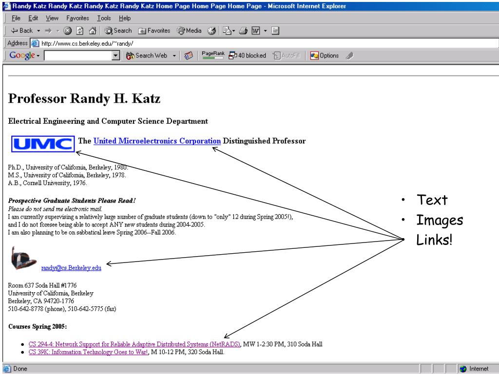Click the mailbox image

(23, 258)
